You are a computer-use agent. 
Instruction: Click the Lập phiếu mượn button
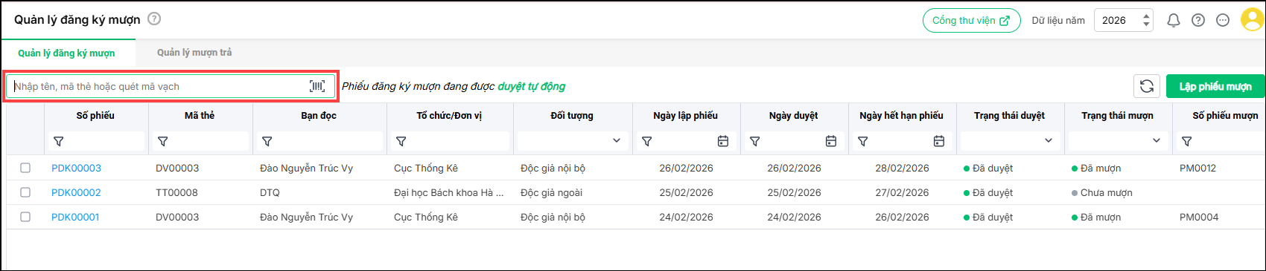1215,86
